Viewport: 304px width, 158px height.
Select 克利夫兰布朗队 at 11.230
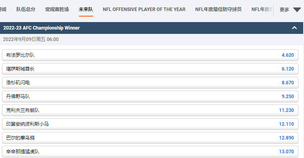[x=149, y=110]
